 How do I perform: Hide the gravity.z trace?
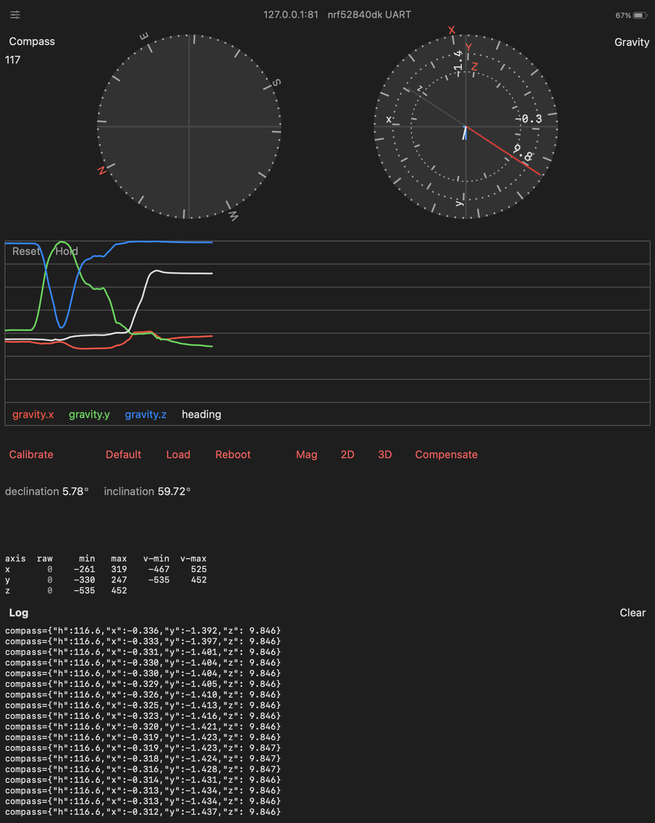coord(145,415)
